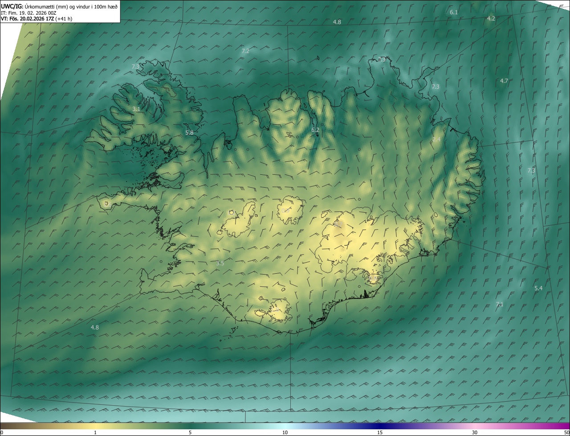The width and height of the screenshot is (570, 436).
Task: Click the 5 tick on the color scale
Action: point(190,432)
